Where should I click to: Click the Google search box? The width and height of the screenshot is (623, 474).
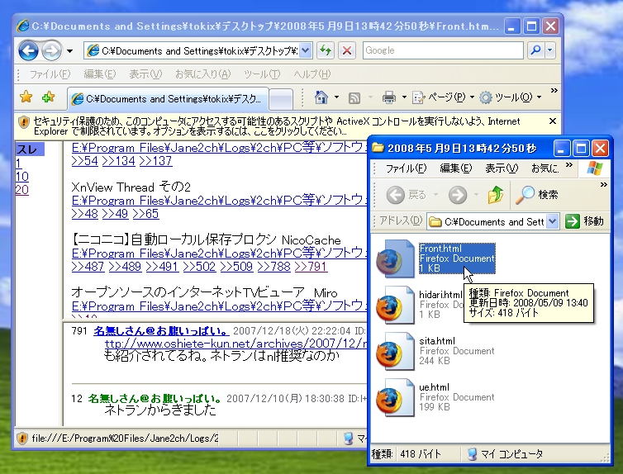443,50
